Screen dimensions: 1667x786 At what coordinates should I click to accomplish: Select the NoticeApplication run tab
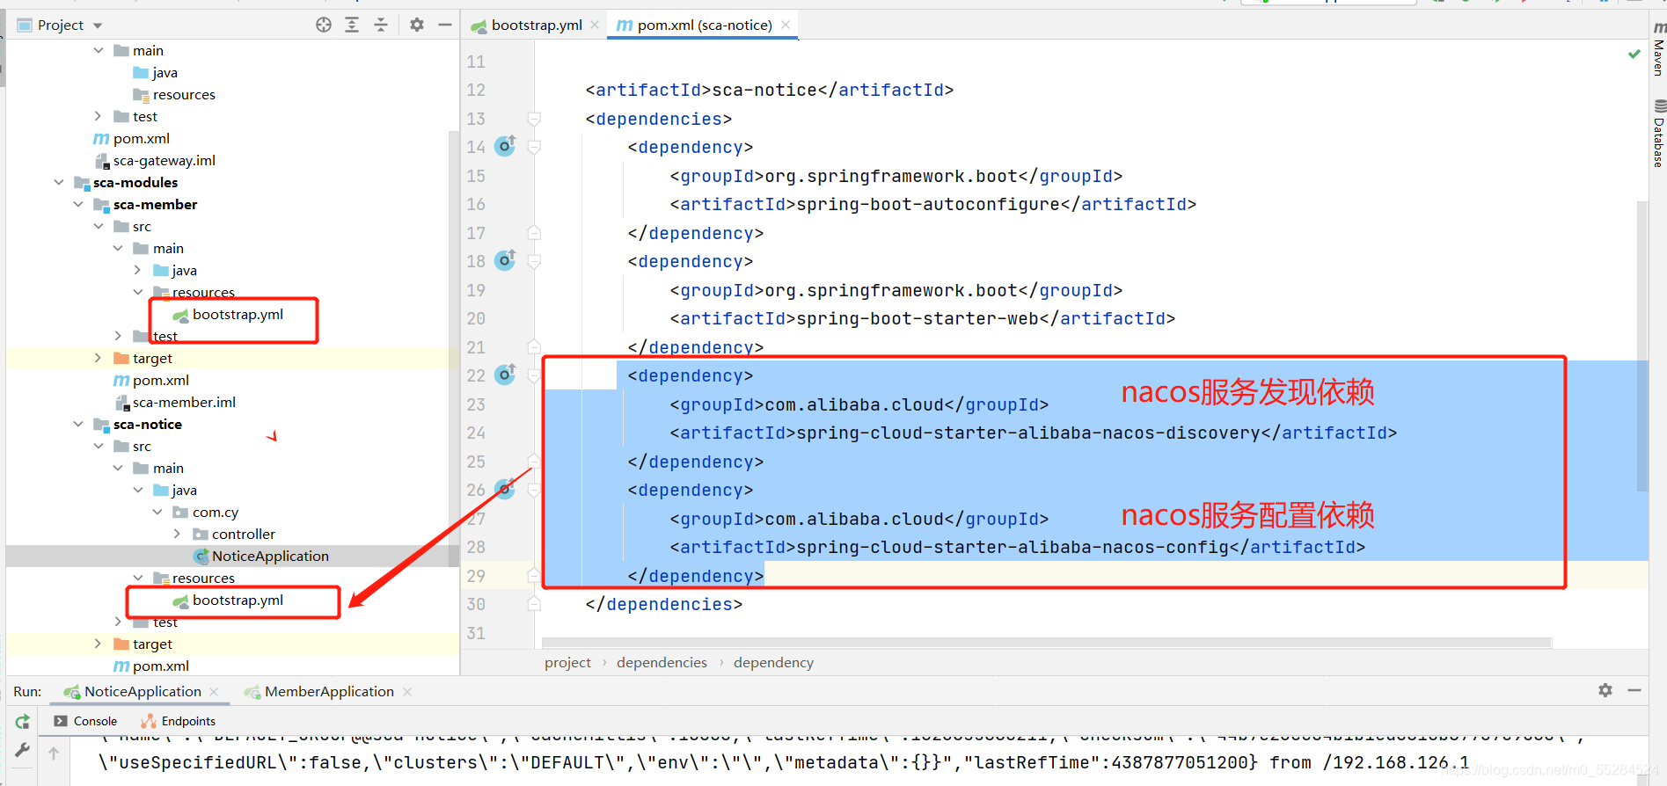[134, 692]
